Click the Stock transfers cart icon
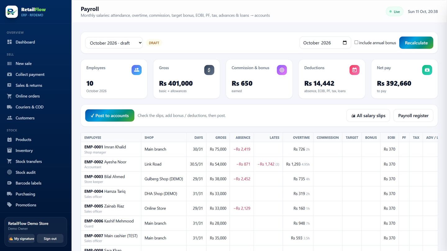This screenshot has width=447, height=251. coord(10,161)
